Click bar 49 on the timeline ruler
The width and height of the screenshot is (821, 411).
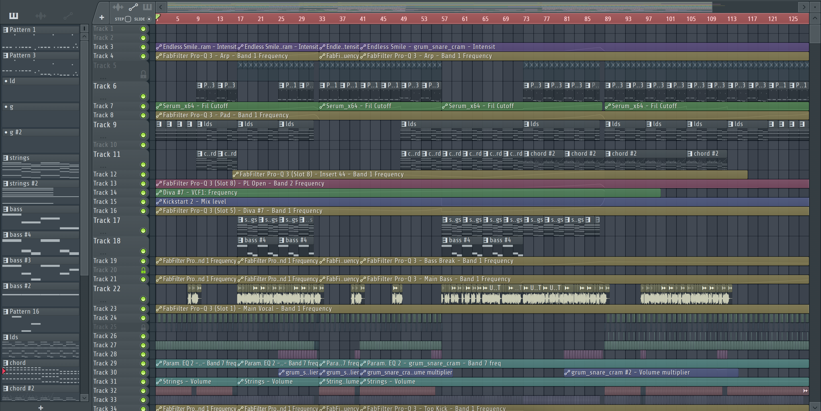403,19
